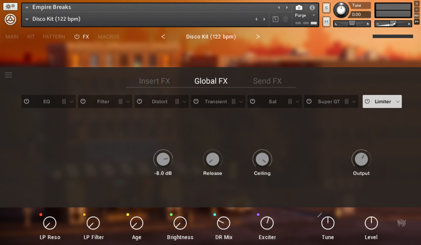Click the wrench settings icon
421x245 pixels.
pyautogui.click(x=10, y=7)
